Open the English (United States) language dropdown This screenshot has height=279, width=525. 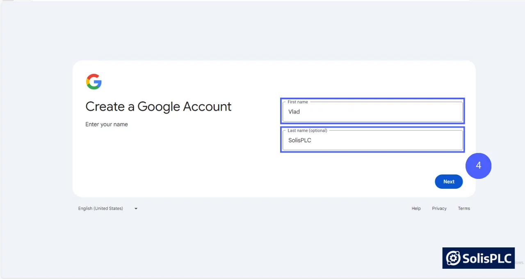coord(108,208)
